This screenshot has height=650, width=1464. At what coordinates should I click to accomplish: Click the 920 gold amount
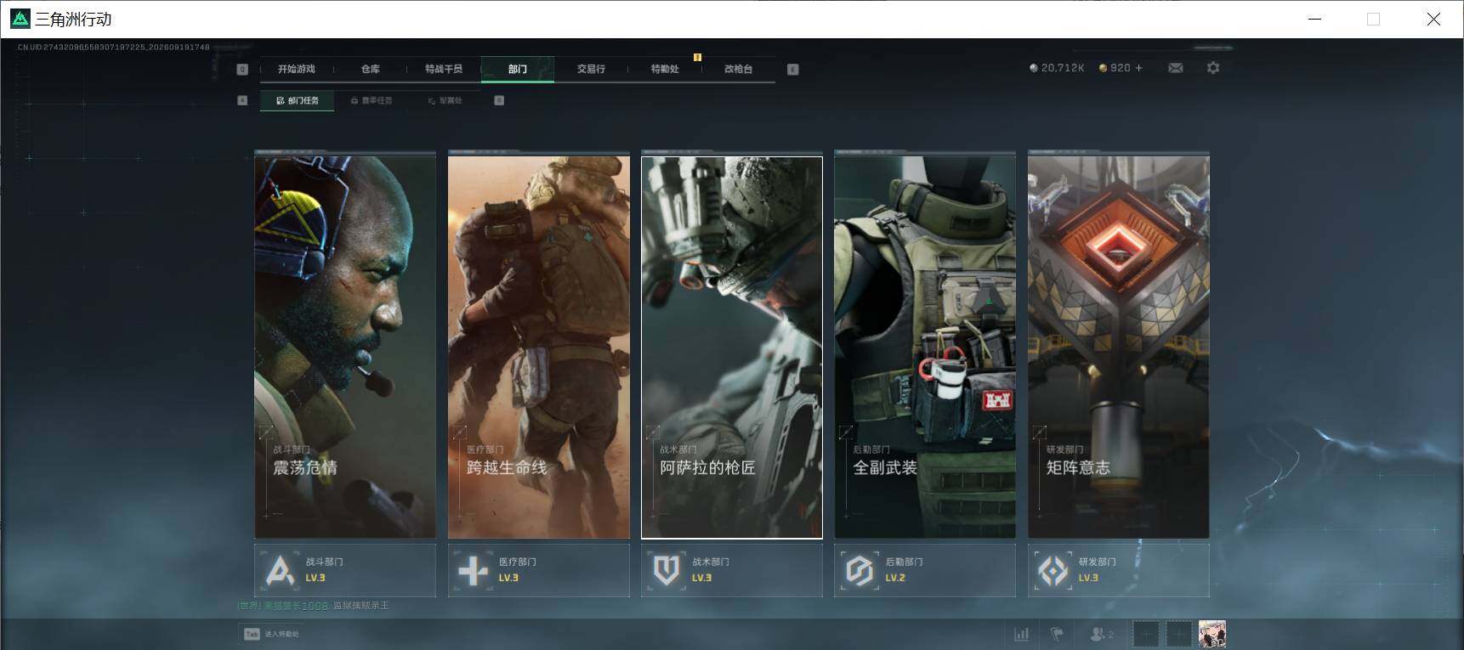point(1121,68)
